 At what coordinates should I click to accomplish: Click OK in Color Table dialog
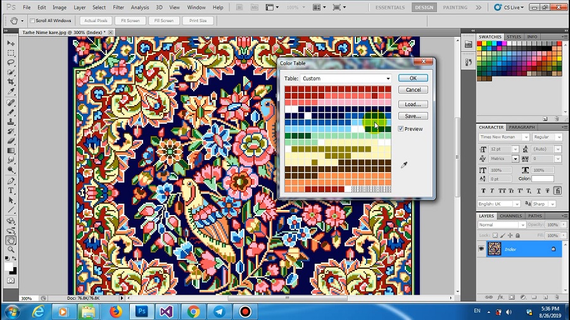[x=413, y=78]
